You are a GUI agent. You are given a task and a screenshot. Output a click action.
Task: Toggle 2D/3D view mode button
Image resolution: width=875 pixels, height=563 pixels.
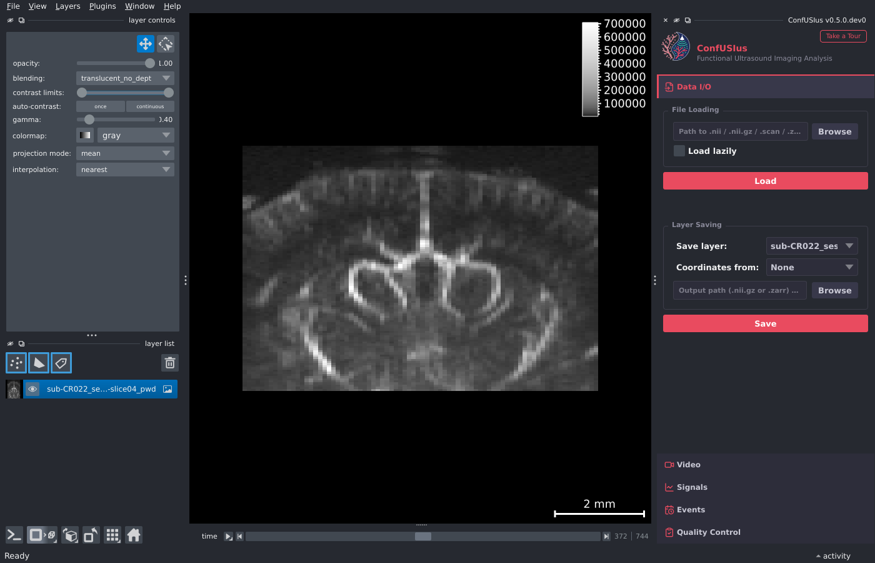[42, 535]
